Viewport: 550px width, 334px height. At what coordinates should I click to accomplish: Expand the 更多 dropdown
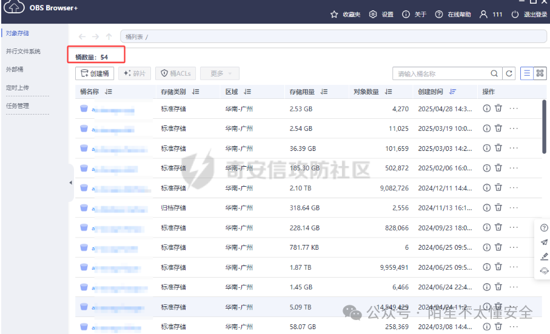pos(220,73)
